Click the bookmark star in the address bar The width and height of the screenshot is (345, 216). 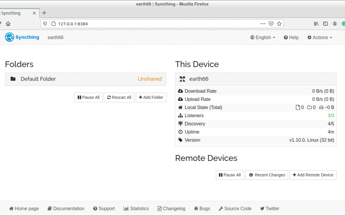point(279,24)
